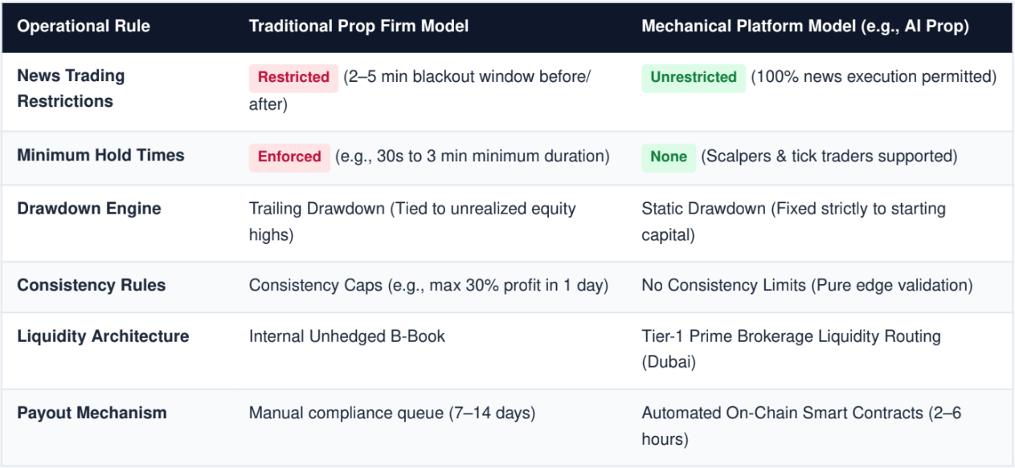Click the No Consistency Limits cell
Viewport: 1015px width, 468px height.
click(x=807, y=285)
